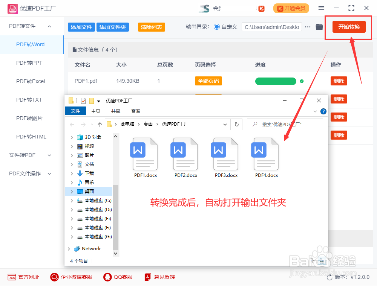377x286 pixels.
Task: Open 意见反馈 feedback icon
Action: [x=147, y=277]
